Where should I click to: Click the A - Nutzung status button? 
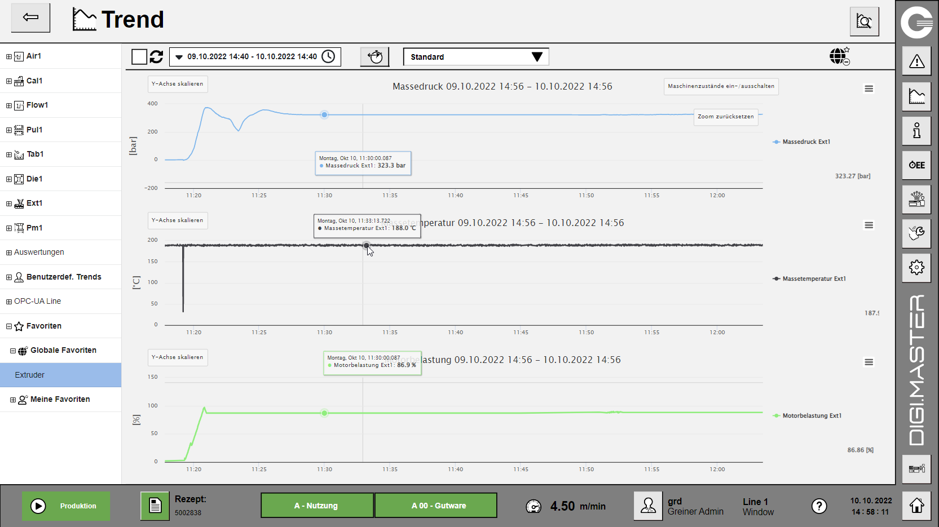pos(317,506)
